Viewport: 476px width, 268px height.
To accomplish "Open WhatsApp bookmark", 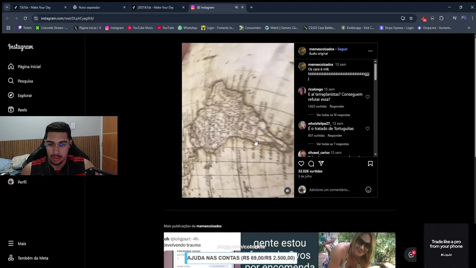I will click(x=187, y=28).
